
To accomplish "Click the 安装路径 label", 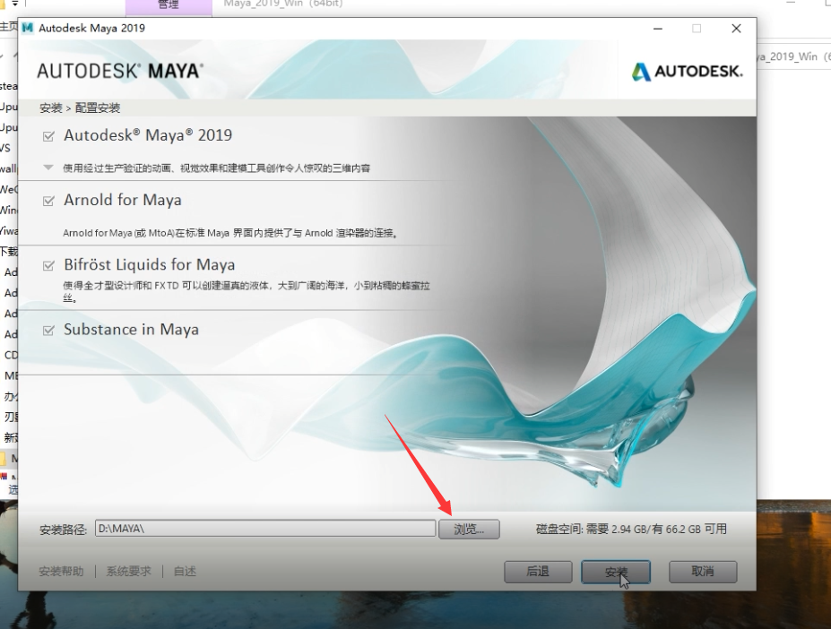I will (x=63, y=530).
